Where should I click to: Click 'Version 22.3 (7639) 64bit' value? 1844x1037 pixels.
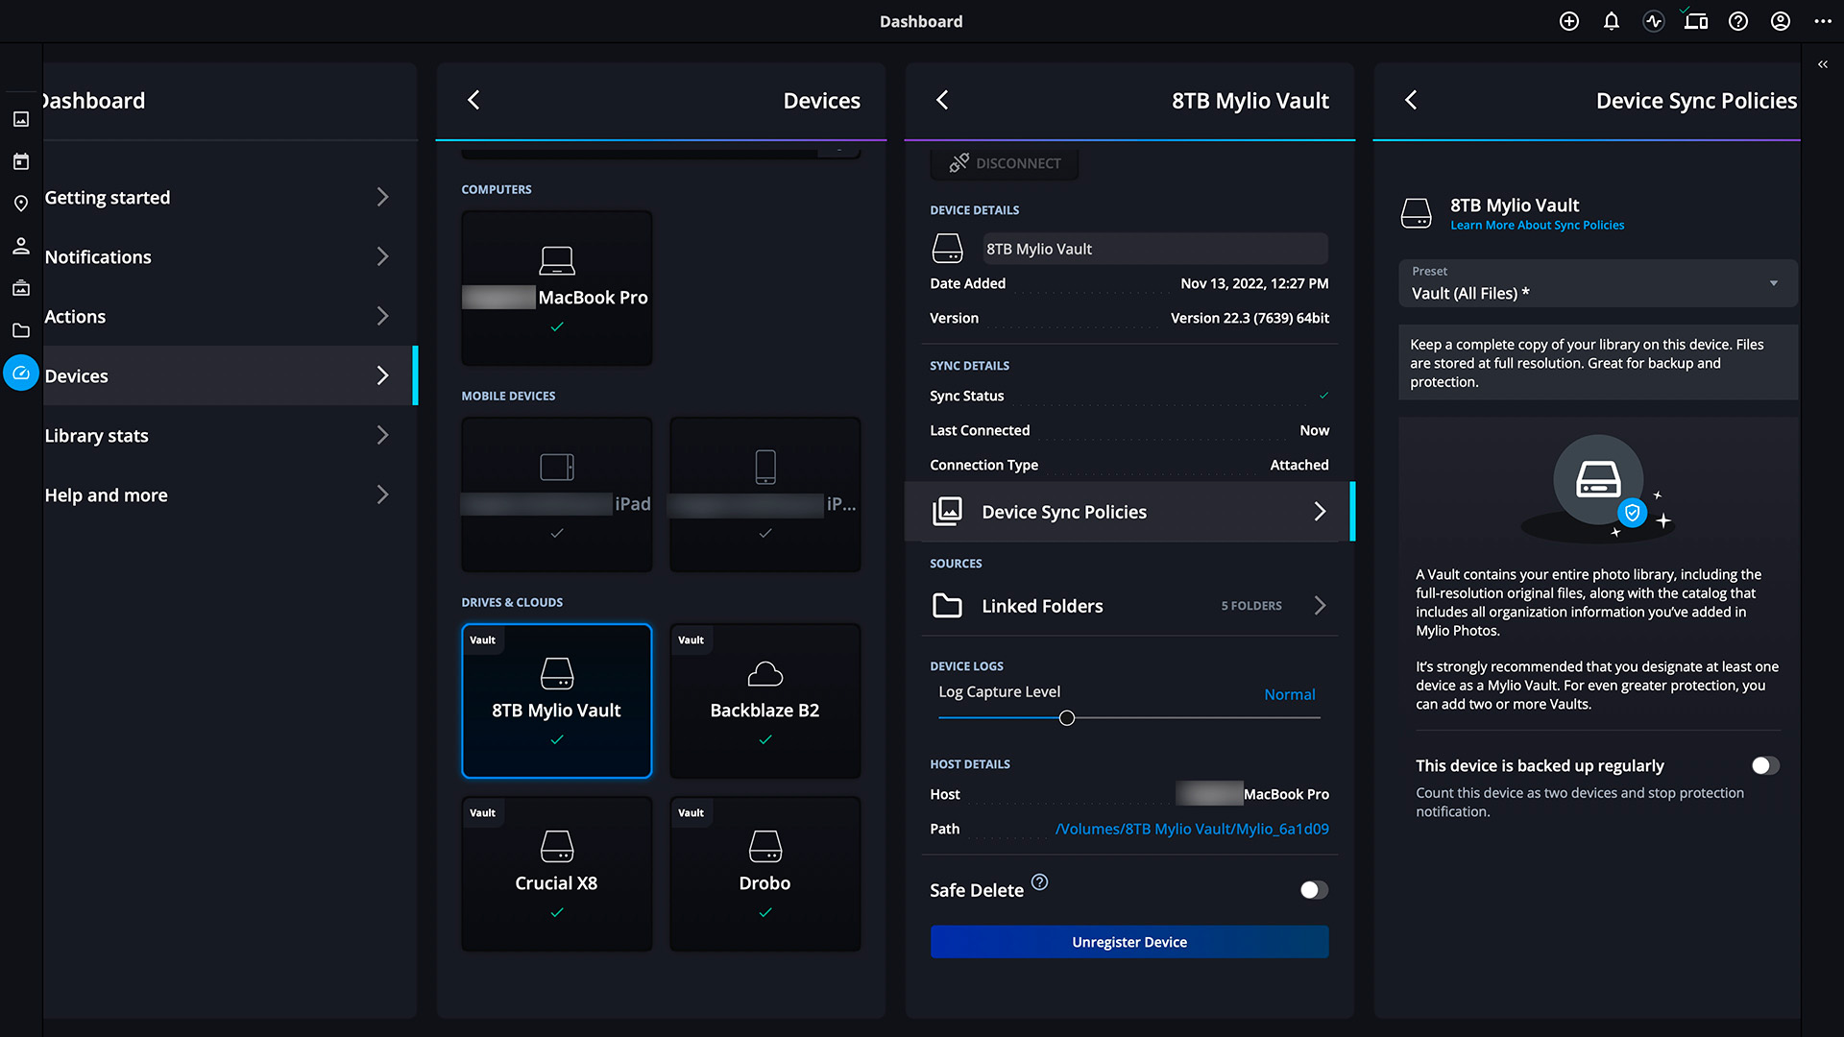point(1250,318)
